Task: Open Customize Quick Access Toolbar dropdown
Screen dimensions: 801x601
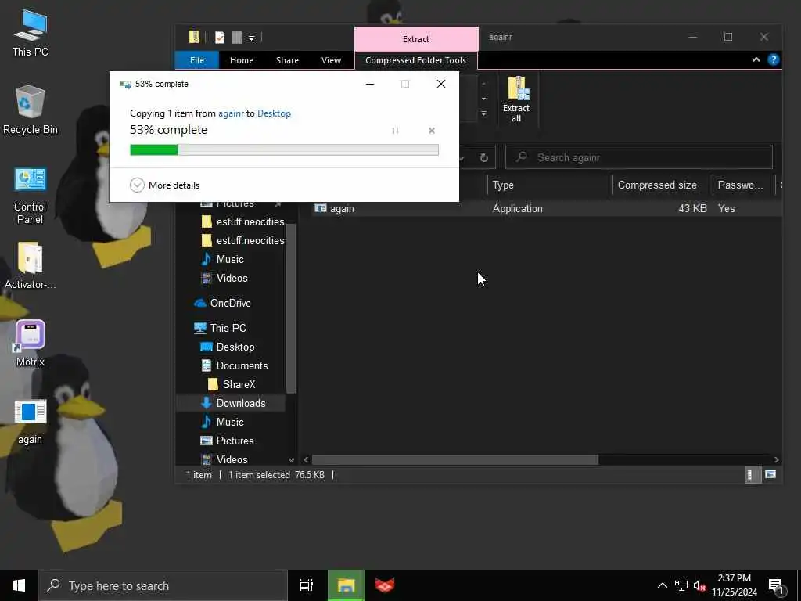Action: (251, 38)
